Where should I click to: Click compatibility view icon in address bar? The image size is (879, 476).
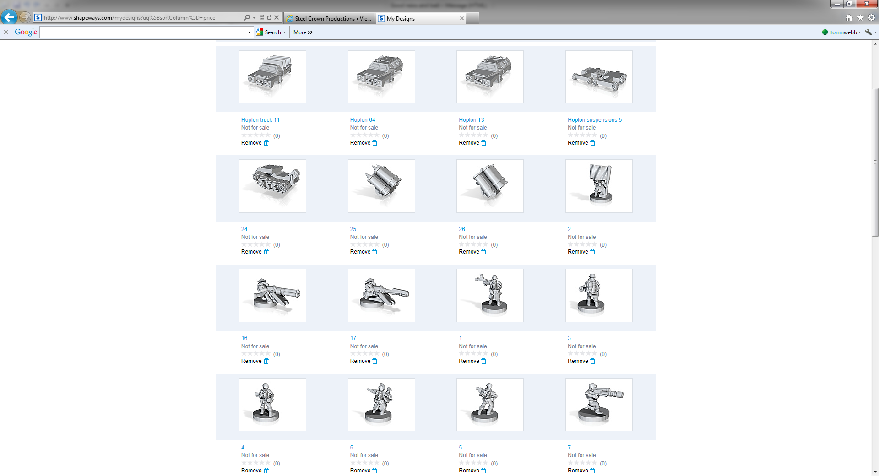pos(262,18)
